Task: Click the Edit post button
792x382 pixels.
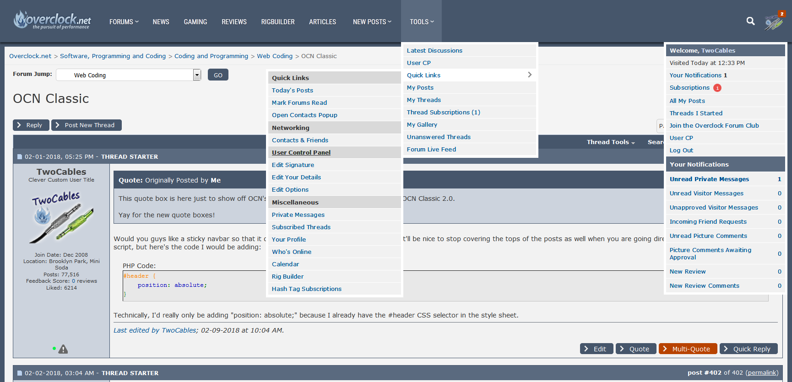Action: (597, 349)
